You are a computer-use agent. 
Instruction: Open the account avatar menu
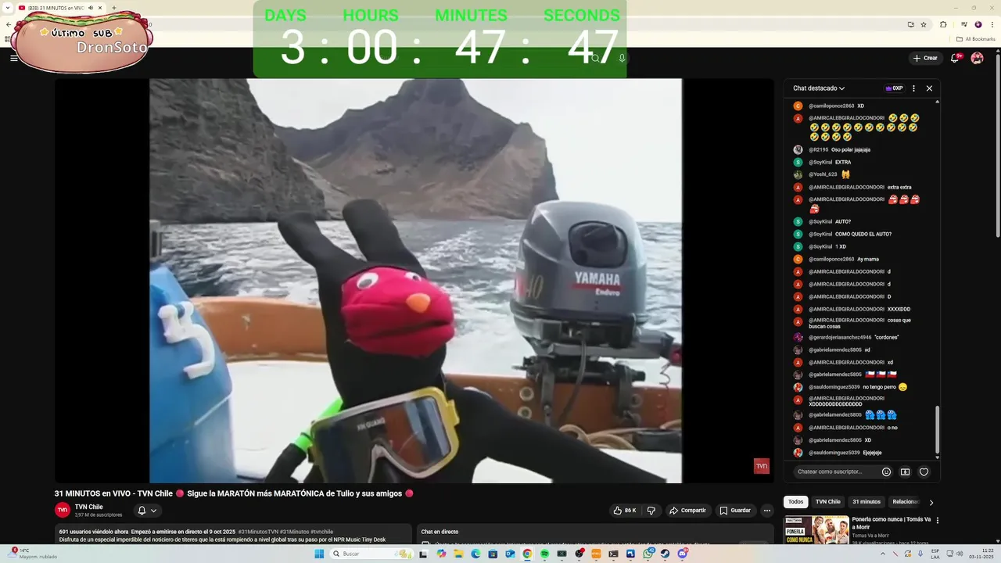coord(977,58)
